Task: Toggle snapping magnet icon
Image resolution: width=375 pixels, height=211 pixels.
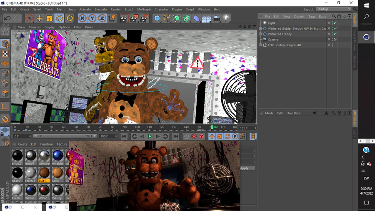Action: (5, 119)
